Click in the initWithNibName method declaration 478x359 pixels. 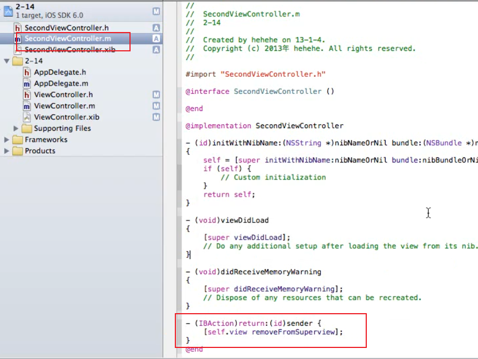coord(332,143)
